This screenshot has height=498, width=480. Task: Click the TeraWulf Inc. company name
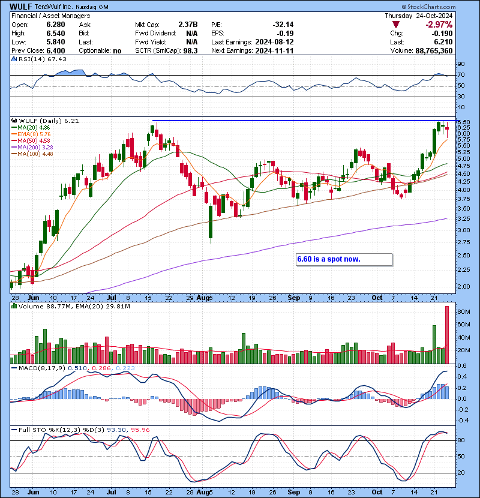[x=53, y=7]
